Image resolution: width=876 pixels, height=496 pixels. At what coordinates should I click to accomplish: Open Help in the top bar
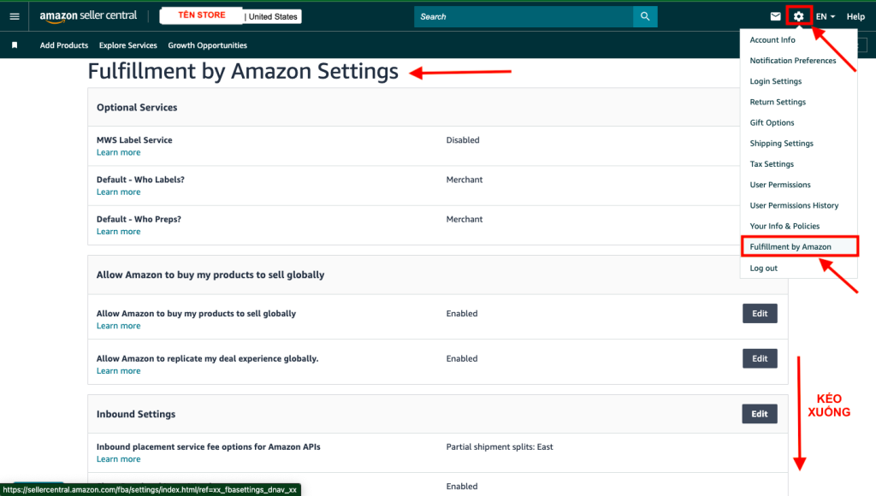tap(855, 16)
